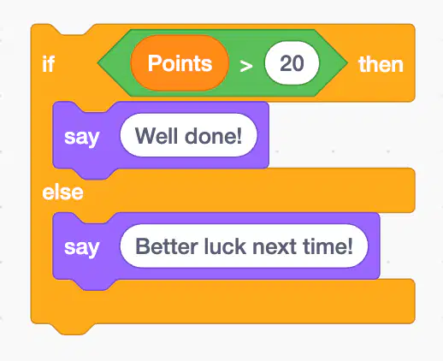Click the bottom connector bump of if-else block
Image resolution: width=443 pixels, height=361 pixels.
click(76, 328)
